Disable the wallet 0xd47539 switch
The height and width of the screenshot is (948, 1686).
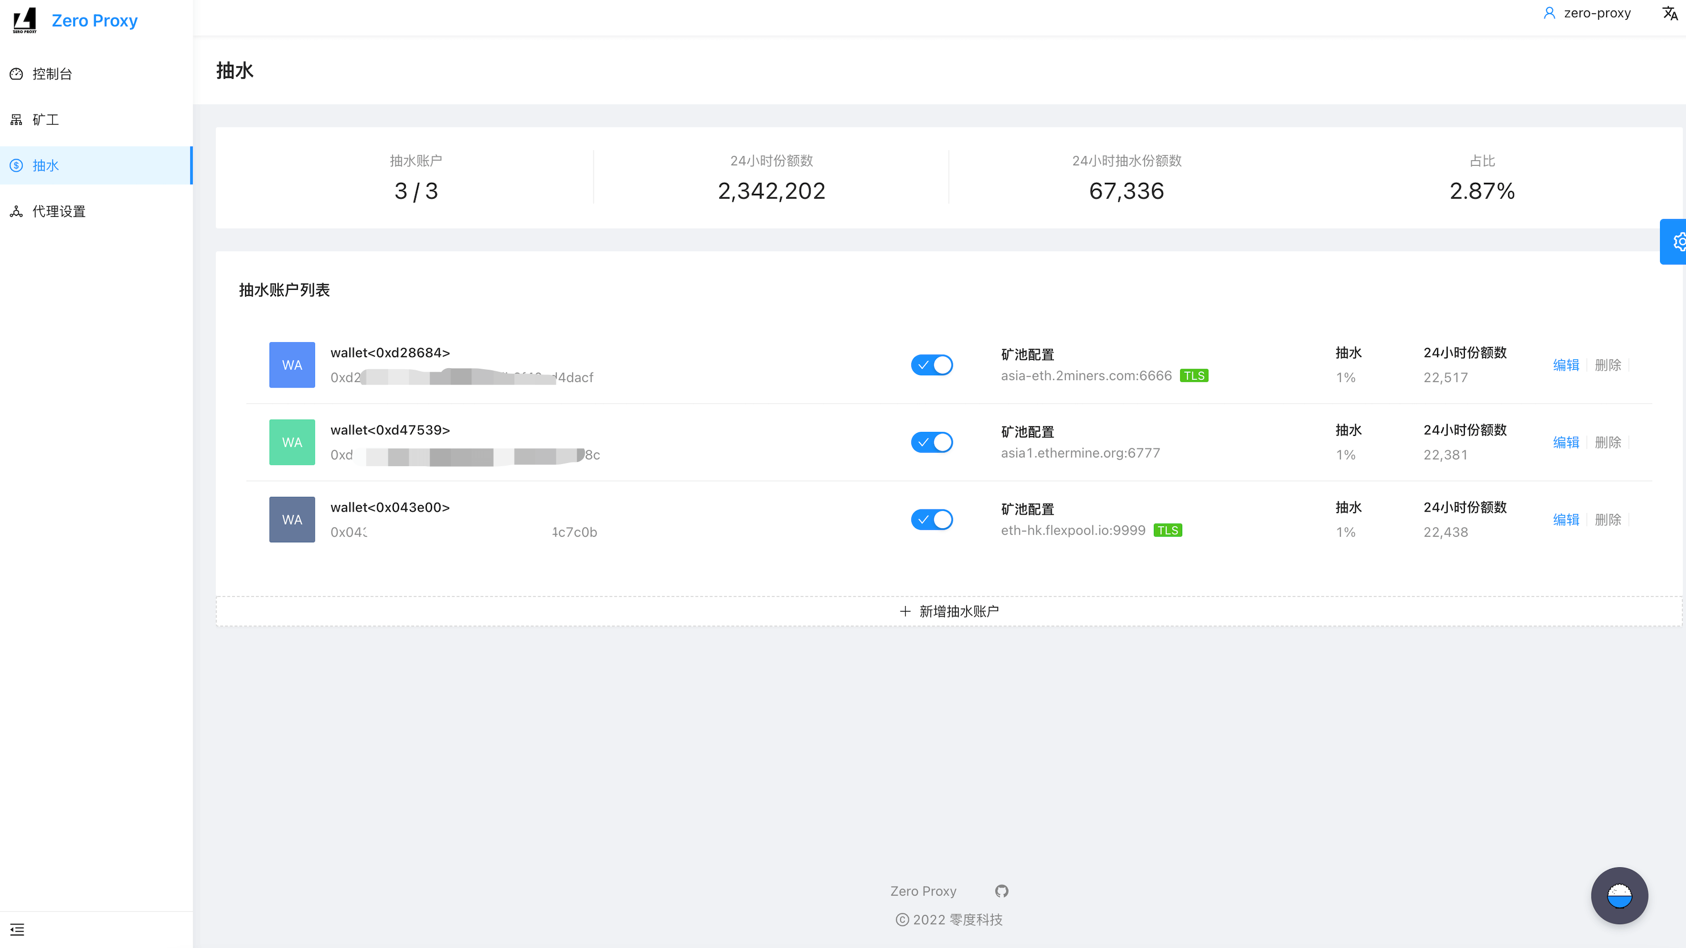(931, 442)
